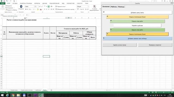
Task: Toggle Italic formatting
Action: pos(28,9)
